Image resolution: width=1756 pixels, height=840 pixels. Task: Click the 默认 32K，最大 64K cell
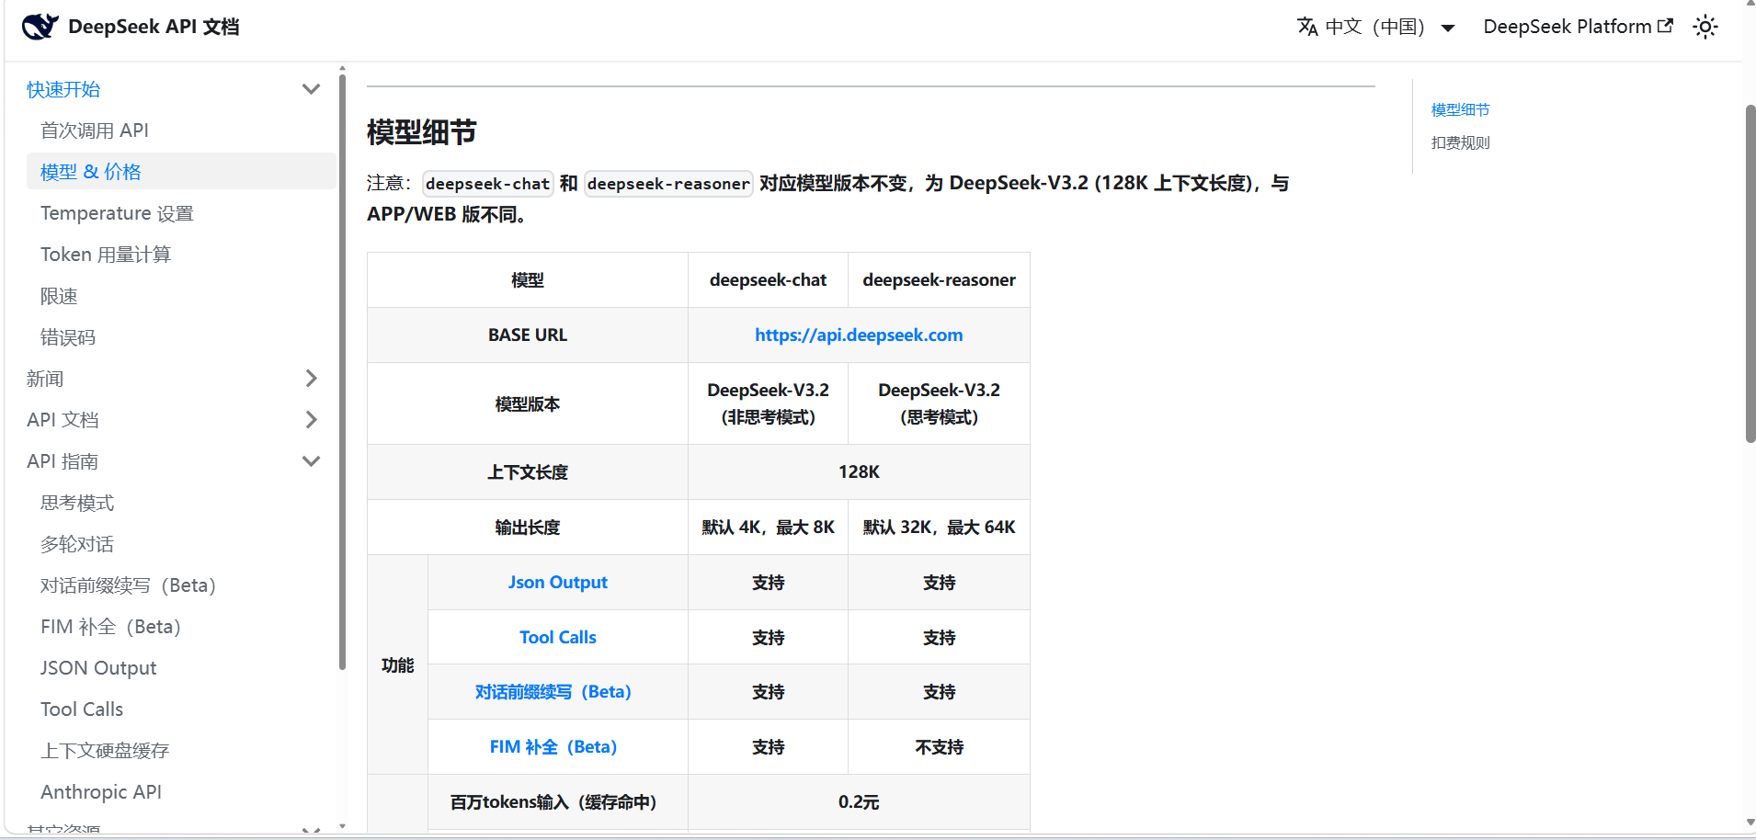pyautogui.click(x=939, y=528)
